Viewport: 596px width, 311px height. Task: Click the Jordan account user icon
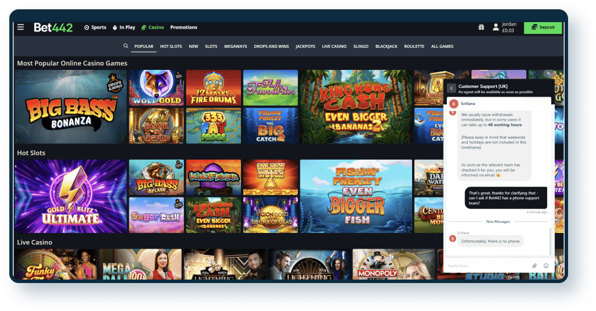[496, 27]
